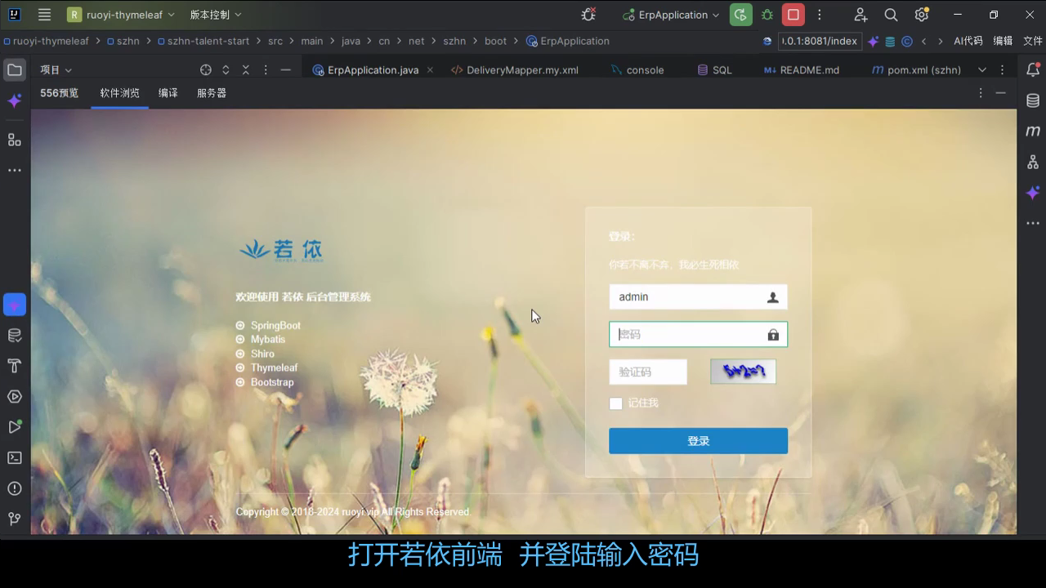This screenshot has width=1046, height=588.
Task: Collapse all in the project panel
Action: pyautogui.click(x=245, y=70)
